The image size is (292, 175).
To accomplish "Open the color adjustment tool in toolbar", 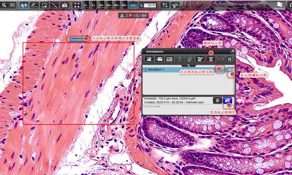I will tap(165, 5).
